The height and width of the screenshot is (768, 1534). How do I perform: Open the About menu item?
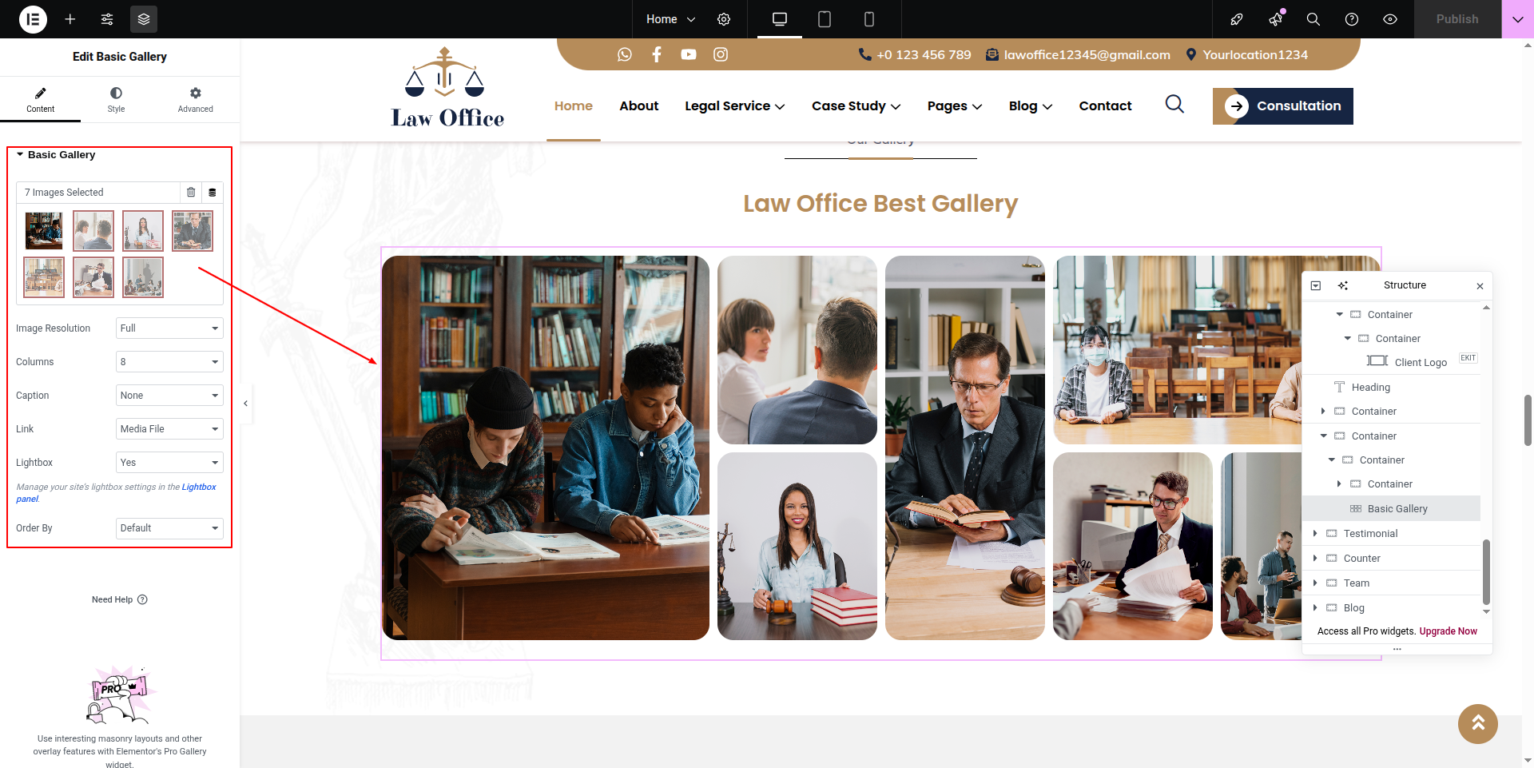[x=639, y=105]
